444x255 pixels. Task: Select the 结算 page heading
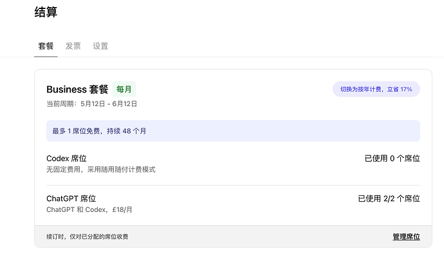tap(46, 12)
